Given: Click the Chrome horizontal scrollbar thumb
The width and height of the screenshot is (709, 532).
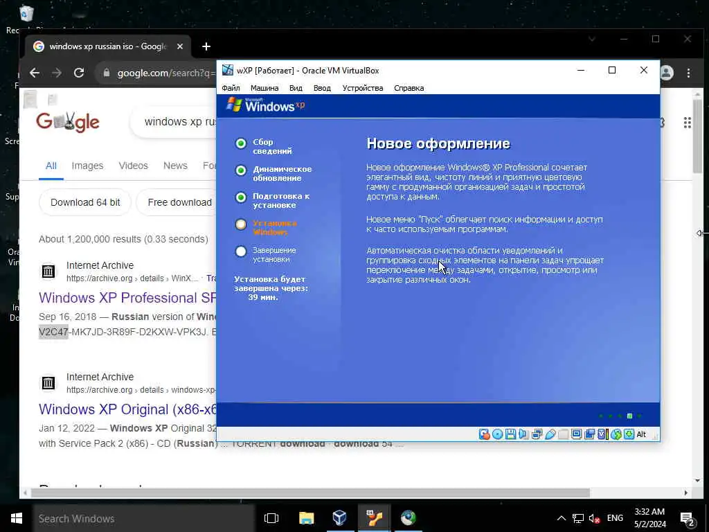Looking at the screenshot, I should 310,493.
